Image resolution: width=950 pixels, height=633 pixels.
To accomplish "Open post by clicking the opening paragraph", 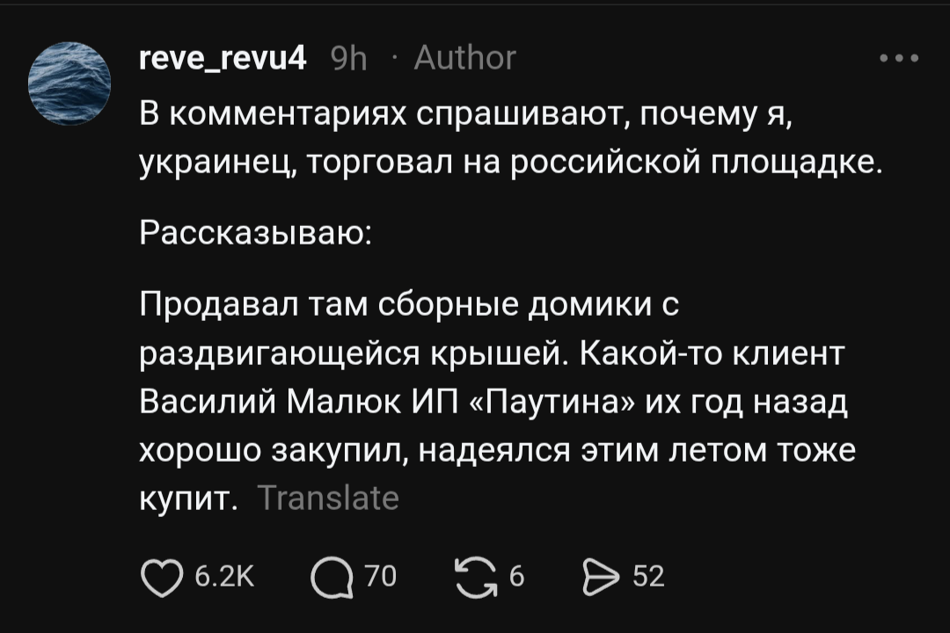I will [x=511, y=138].
